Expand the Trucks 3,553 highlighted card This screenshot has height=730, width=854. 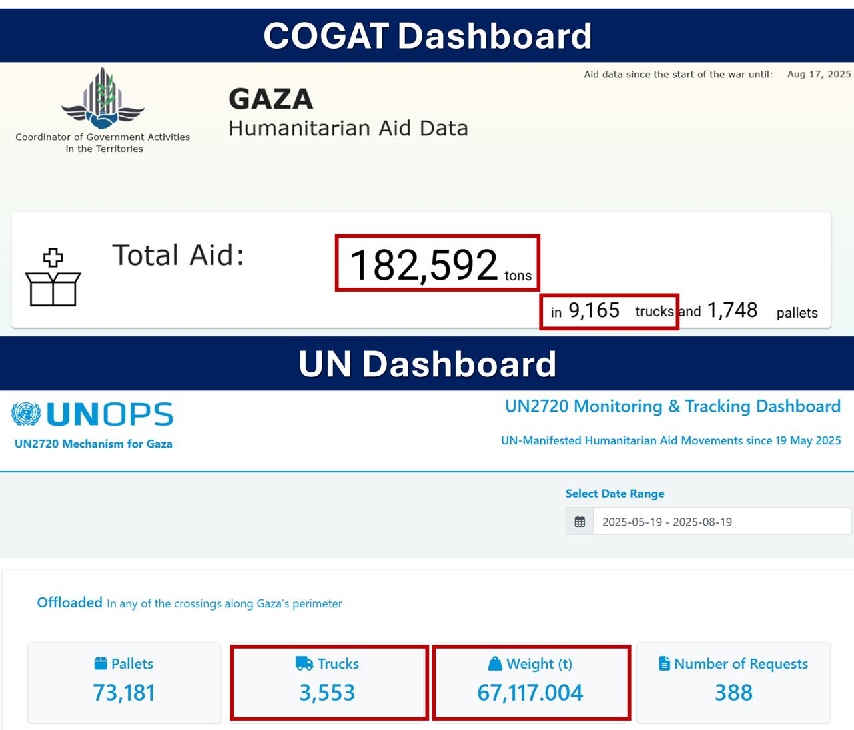[328, 682]
